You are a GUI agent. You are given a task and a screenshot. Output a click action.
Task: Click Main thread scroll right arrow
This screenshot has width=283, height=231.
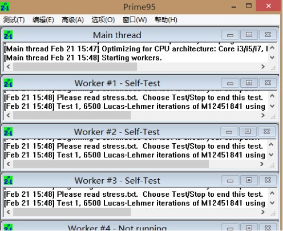tap(263, 67)
